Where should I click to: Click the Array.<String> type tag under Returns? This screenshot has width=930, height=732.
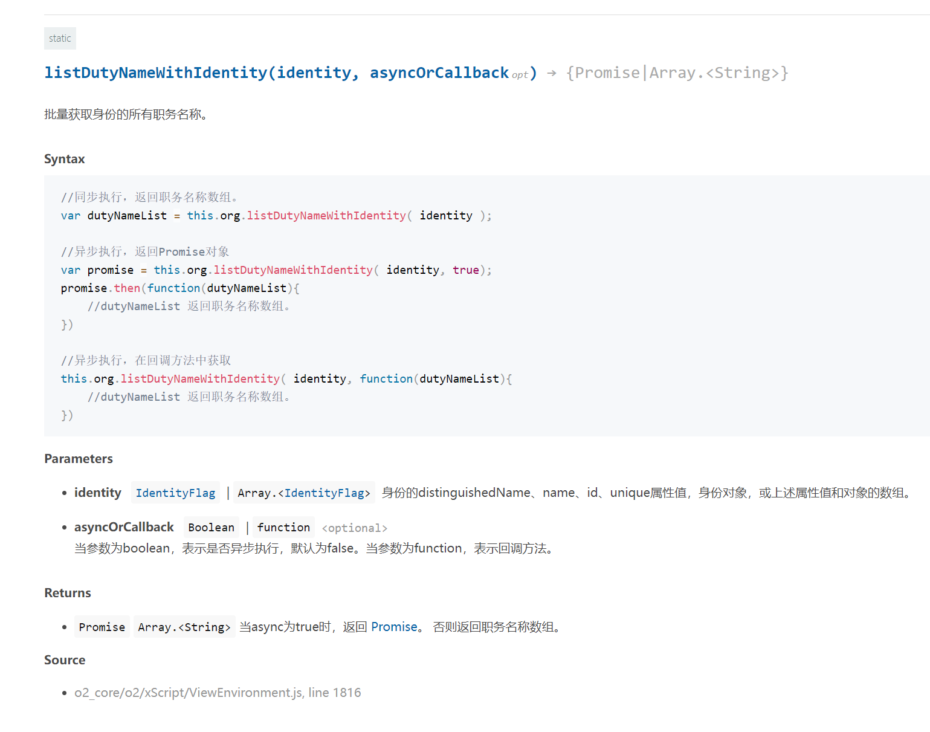click(x=184, y=627)
